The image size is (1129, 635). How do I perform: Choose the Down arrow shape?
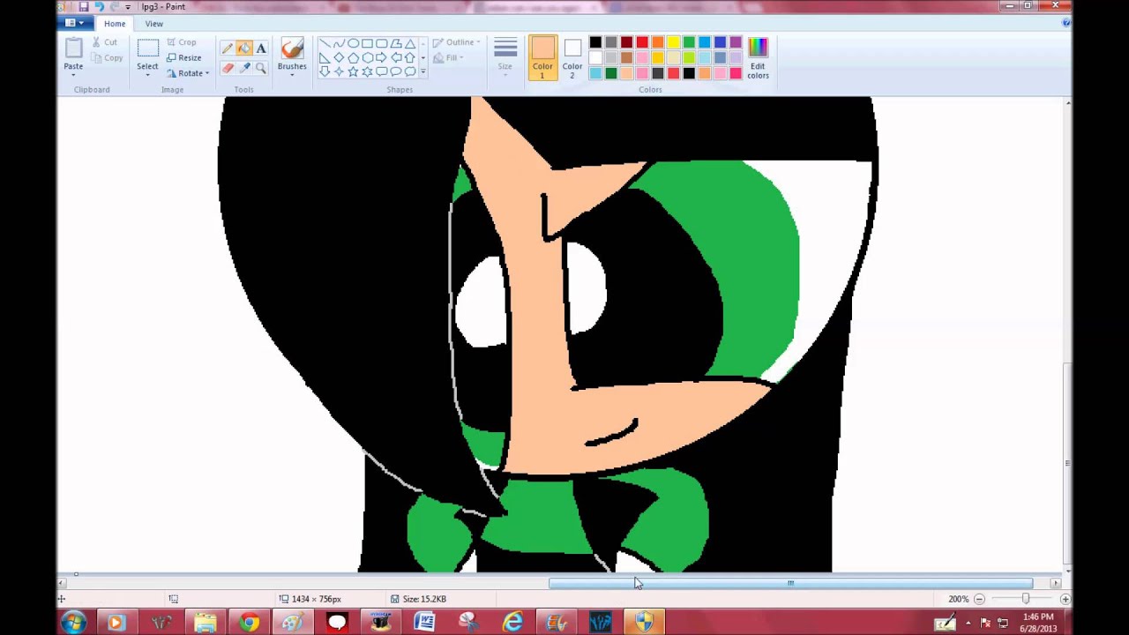tap(325, 71)
